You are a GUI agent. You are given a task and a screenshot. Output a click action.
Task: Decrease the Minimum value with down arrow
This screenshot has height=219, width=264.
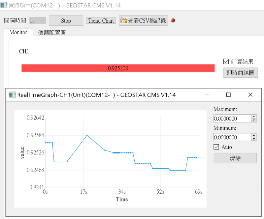[253, 139]
